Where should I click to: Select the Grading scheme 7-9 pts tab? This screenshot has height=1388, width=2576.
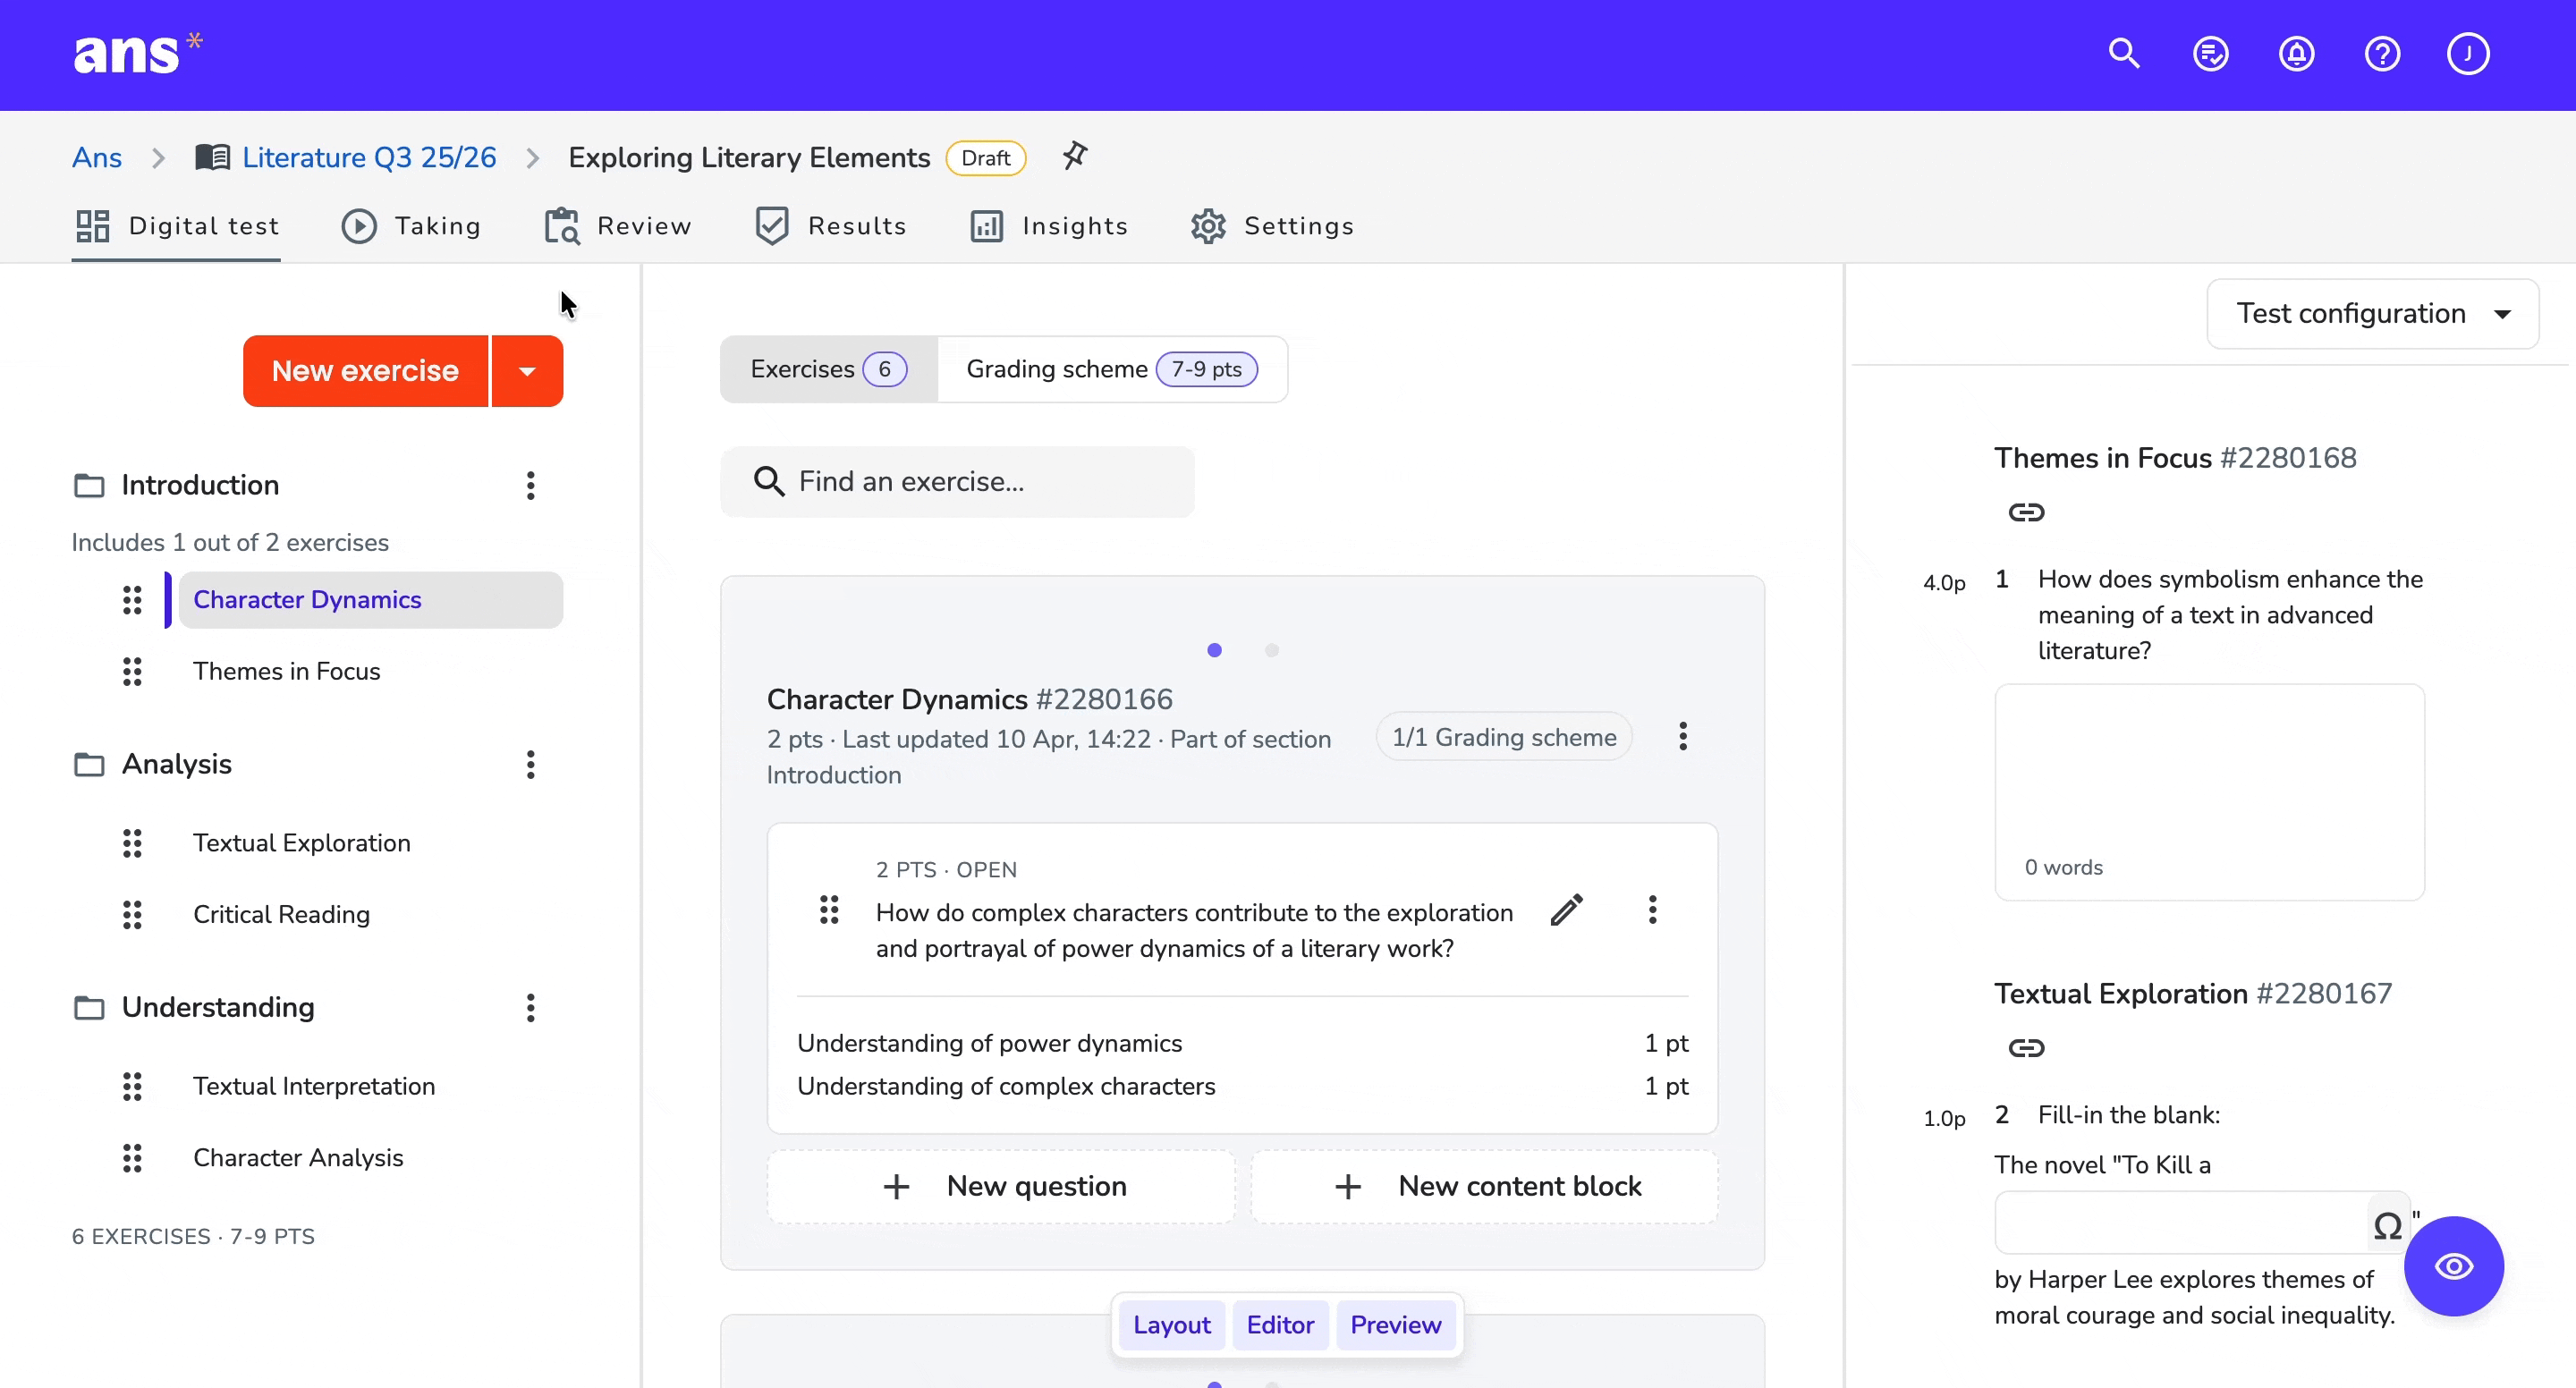pos(1112,369)
